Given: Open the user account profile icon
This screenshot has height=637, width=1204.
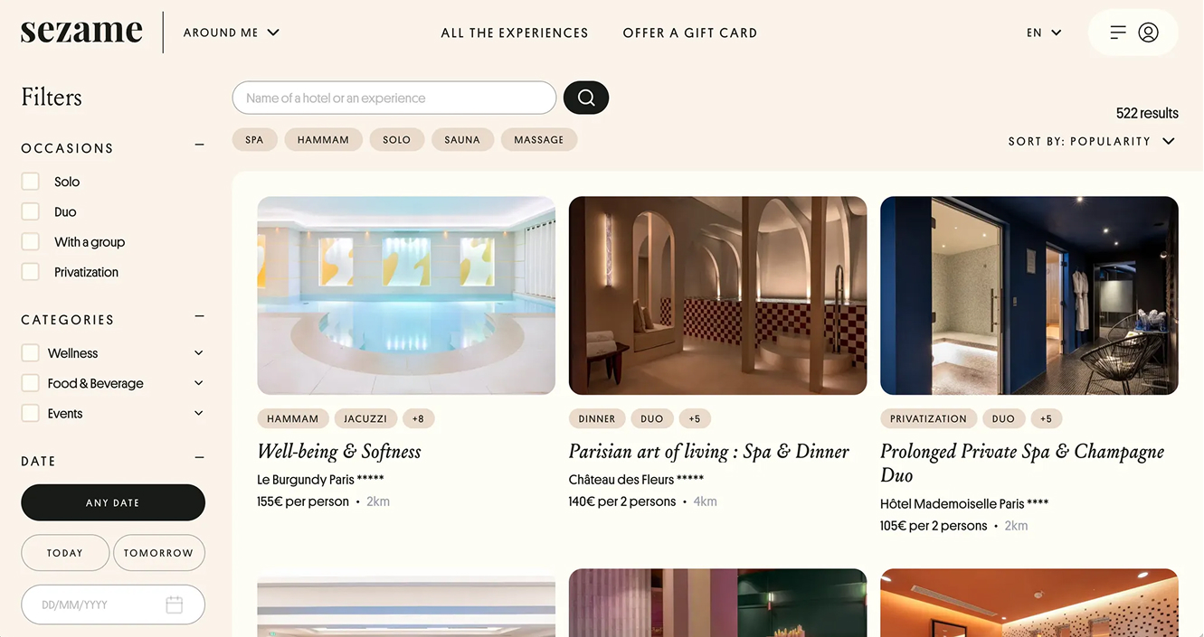Looking at the screenshot, I should pos(1148,33).
